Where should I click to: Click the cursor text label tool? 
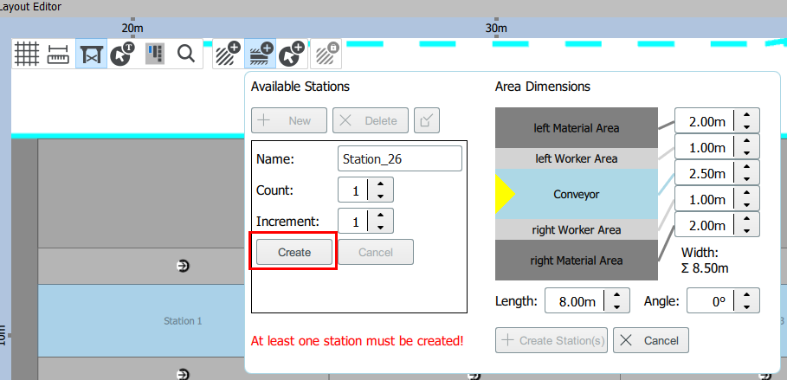pyautogui.click(x=122, y=54)
